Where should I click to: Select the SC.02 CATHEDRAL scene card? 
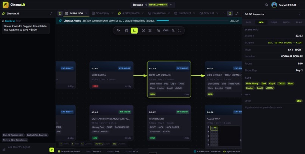click(x=111, y=75)
